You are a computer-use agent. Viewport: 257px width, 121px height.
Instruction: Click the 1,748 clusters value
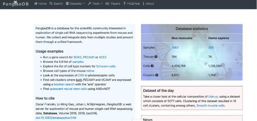pyautogui.click(x=212, y=75)
